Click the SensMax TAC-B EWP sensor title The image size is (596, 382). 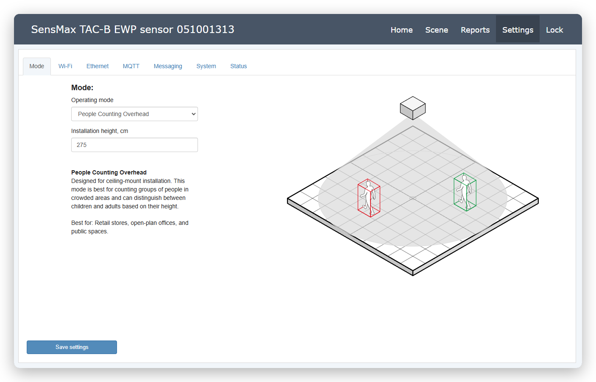(133, 29)
